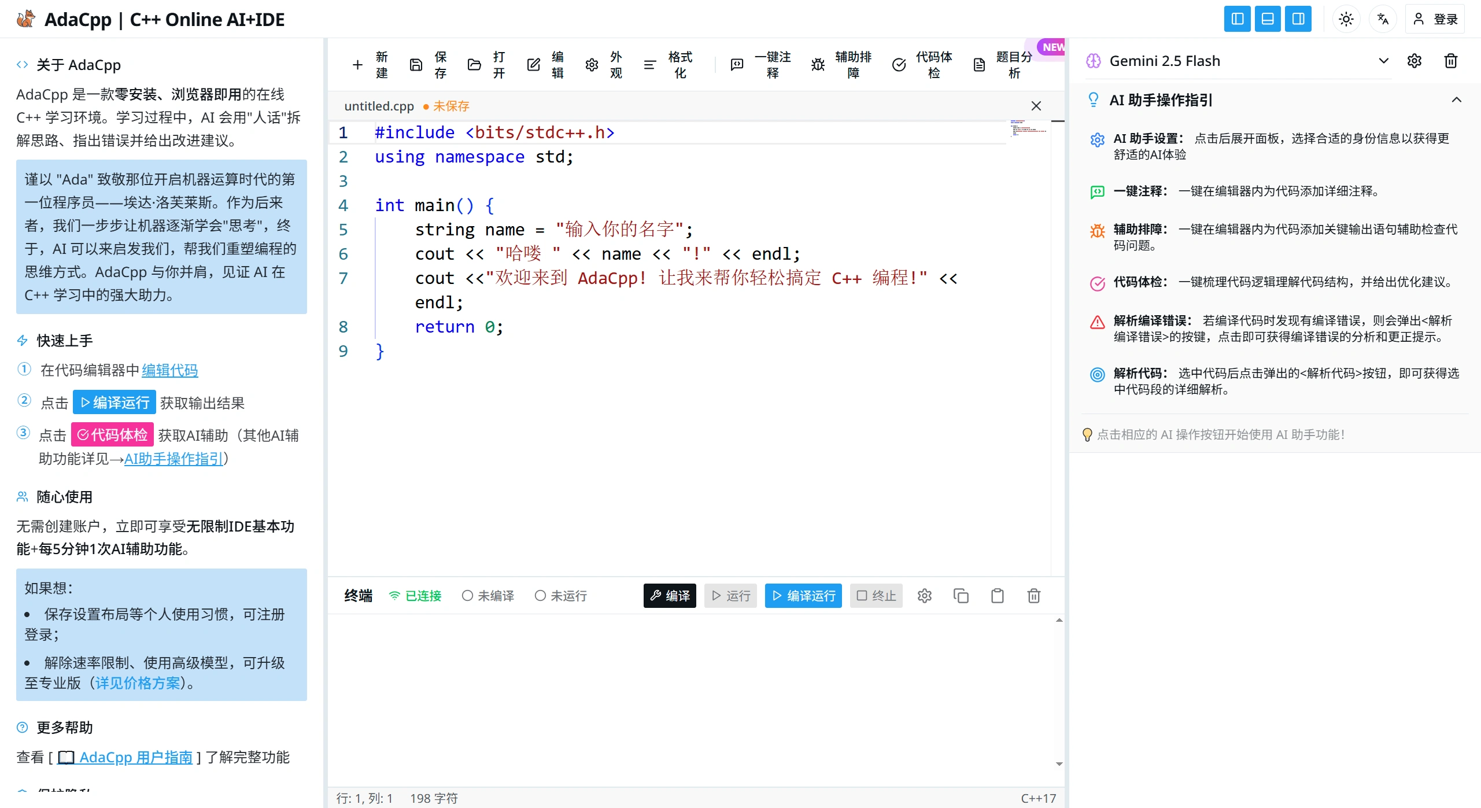1481x808 pixels.
Task: Open the Gemini 2.5 Flash model dropdown
Action: coord(1383,61)
